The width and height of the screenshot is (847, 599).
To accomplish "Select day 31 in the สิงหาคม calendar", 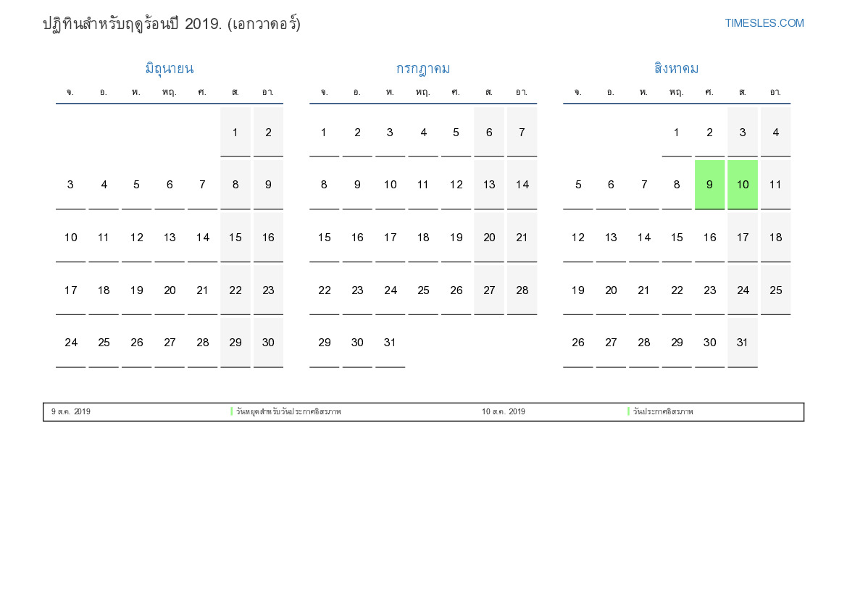I will point(743,343).
